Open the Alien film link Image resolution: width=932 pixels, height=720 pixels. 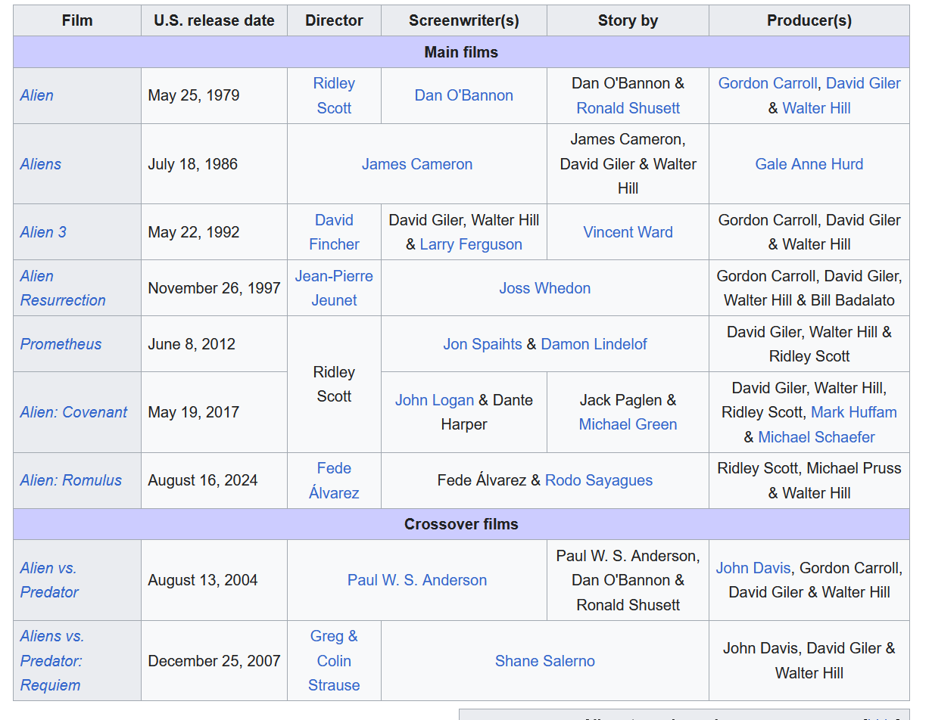pyautogui.click(x=36, y=95)
